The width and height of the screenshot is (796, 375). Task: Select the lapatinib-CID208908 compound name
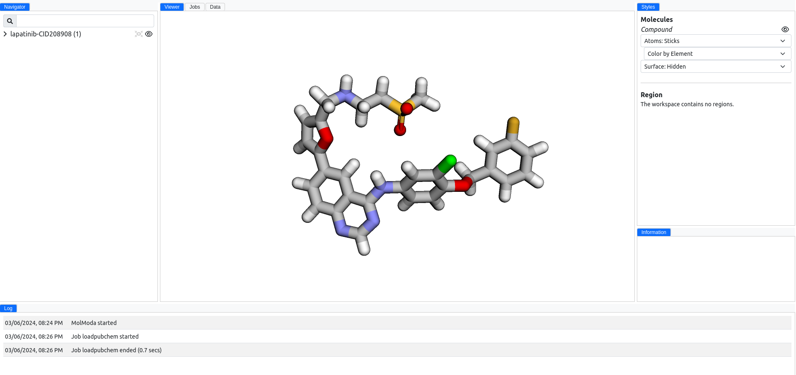pyautogui.click(x=46, y=34)
